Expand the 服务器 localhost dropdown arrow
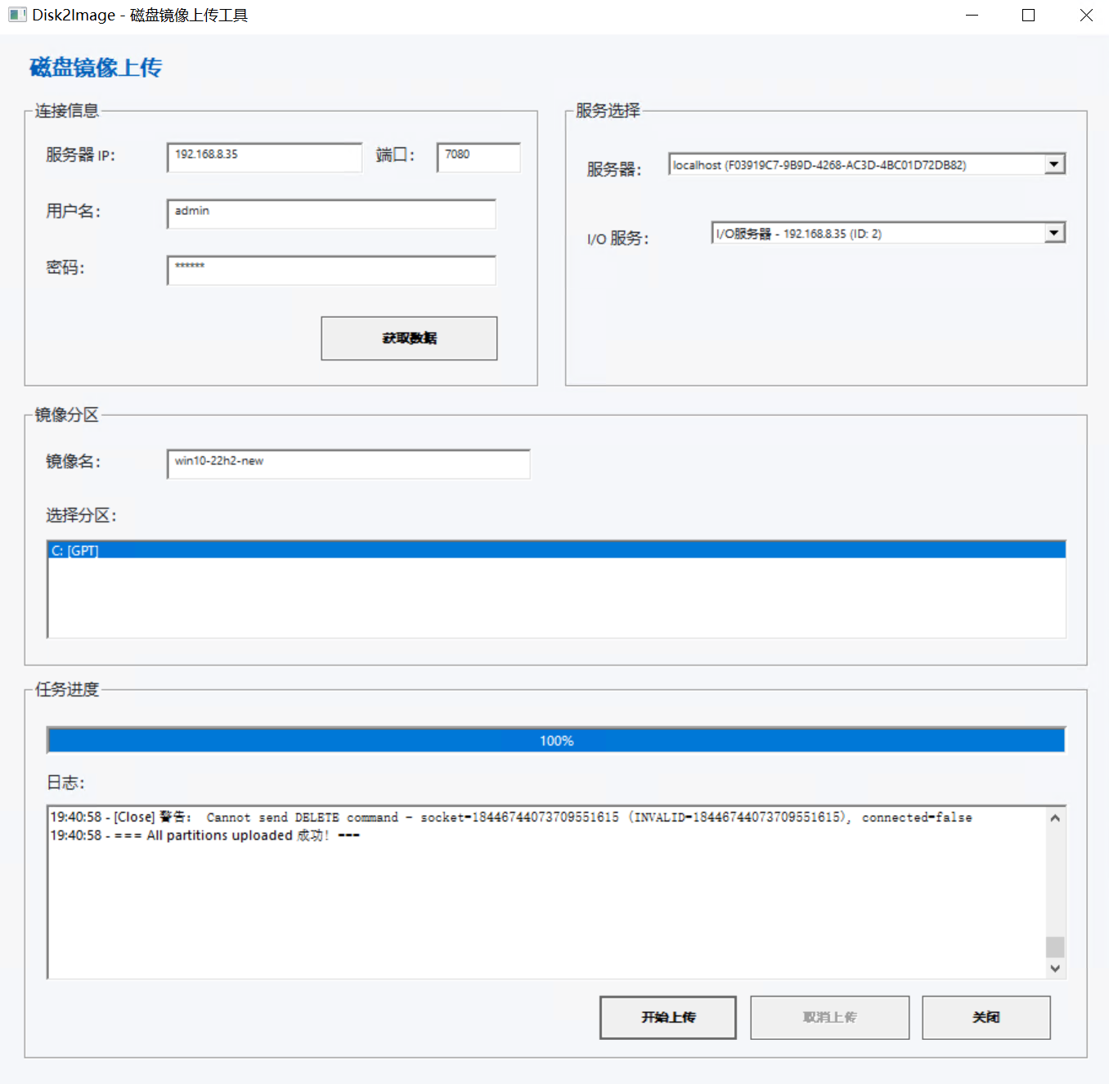Screen dimensions: 1109x1084 pyautogui.click(x=1054, y=164)
